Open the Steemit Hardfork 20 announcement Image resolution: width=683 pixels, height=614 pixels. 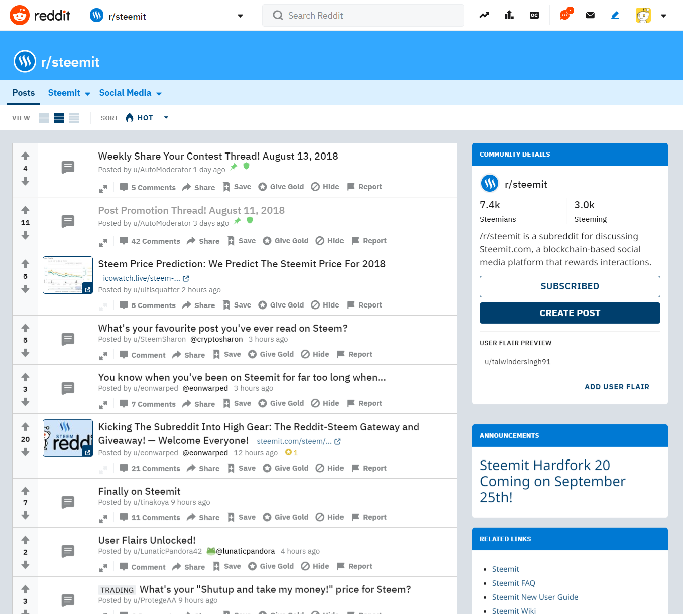(x=552, y=481)
